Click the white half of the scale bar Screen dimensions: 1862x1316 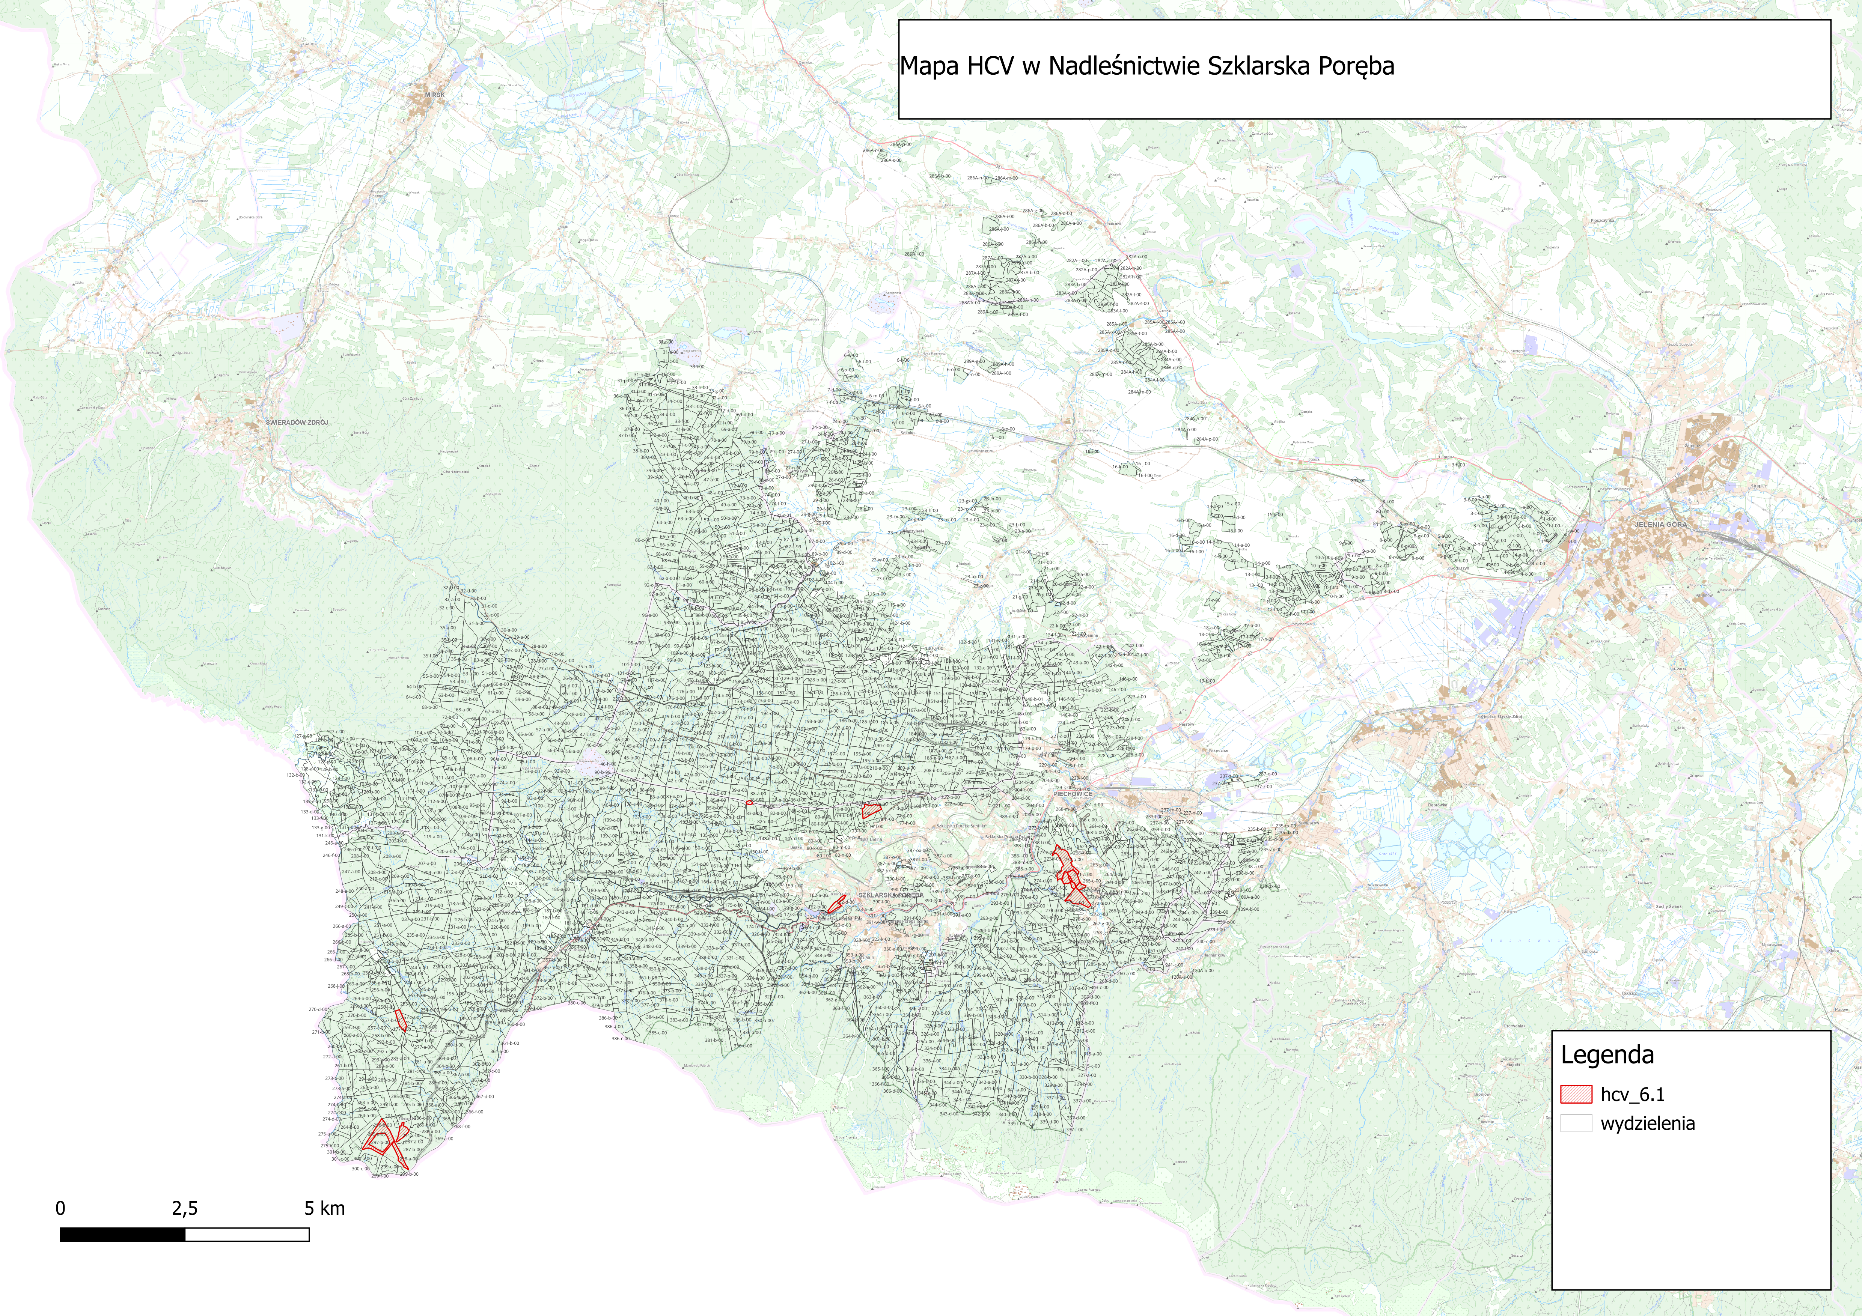tap(247, 1234)
